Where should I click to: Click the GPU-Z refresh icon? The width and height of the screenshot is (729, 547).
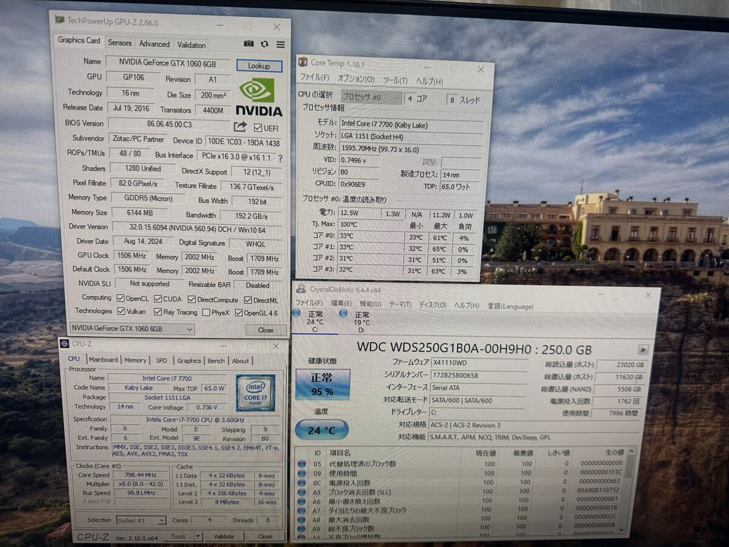point(264,44)
